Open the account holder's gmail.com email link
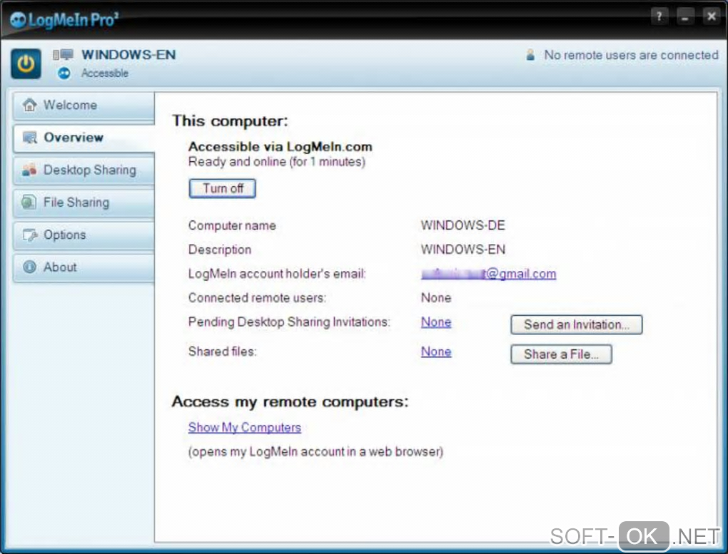Viewport: 728px width, 554px height. tap(488, 274)
